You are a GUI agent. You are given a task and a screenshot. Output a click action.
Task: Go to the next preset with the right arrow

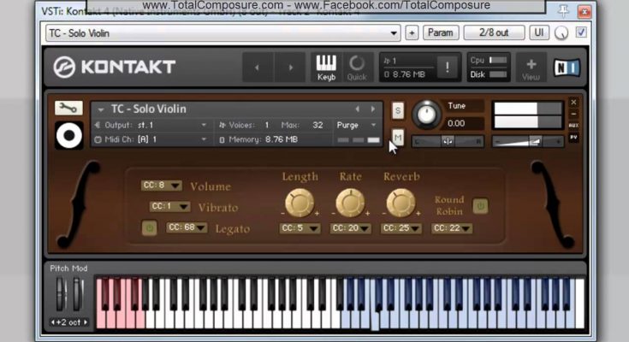point(290,67)
